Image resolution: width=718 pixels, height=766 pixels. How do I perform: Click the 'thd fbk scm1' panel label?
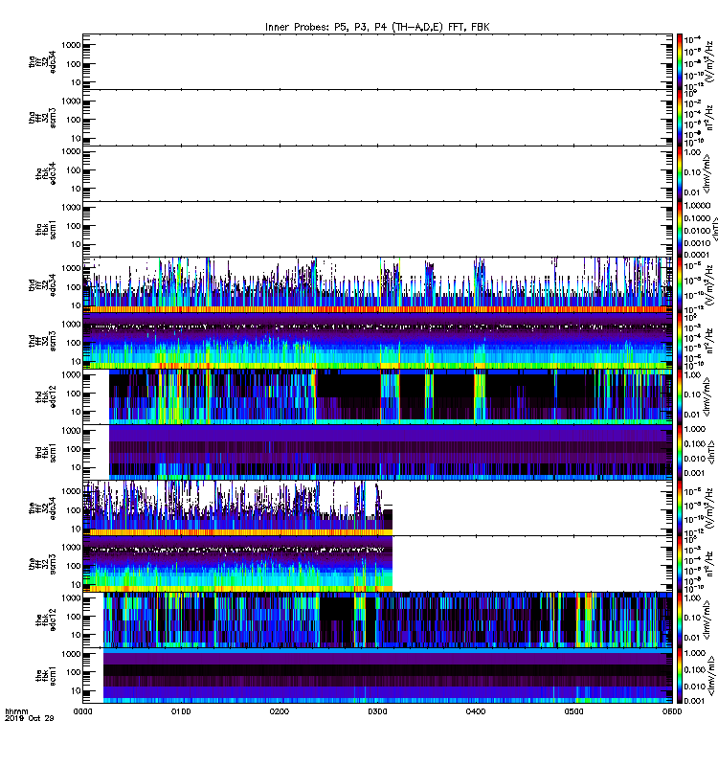coord(46,452)
